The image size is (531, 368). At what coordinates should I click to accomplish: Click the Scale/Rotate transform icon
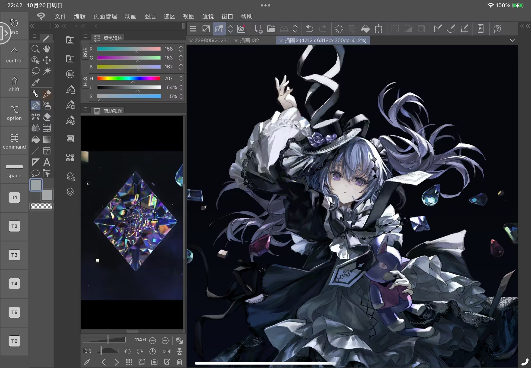click(378, 29)
